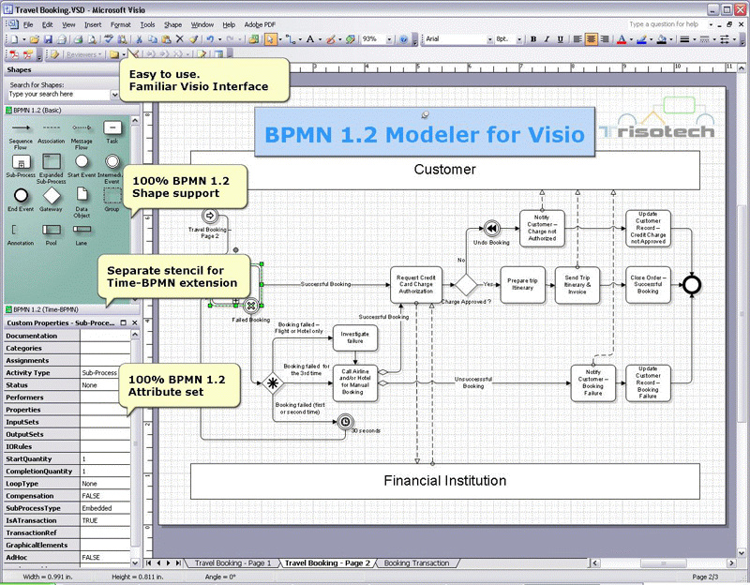Undo the last action
This screenshot has width=750, height=585.
[x=210, y=39]
